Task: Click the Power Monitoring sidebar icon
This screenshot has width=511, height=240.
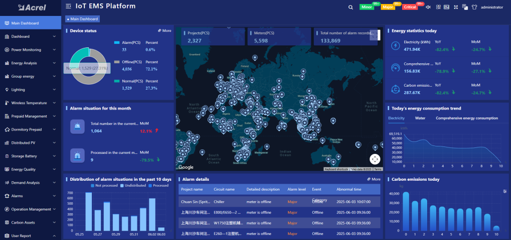Action: [7, 50]
